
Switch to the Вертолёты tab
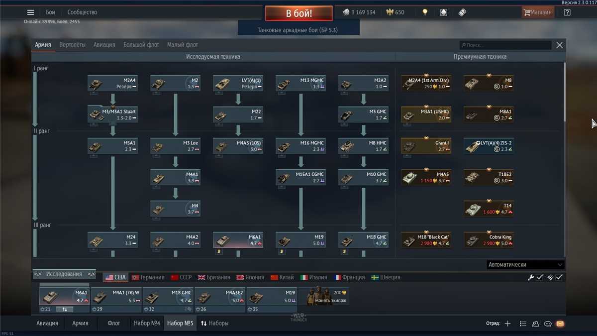coord(72,45)
